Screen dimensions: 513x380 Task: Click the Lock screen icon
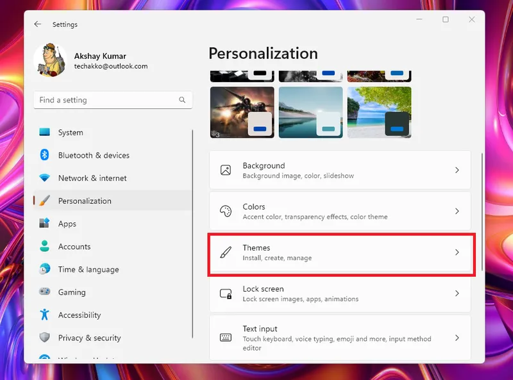click(x=226, y=293)
